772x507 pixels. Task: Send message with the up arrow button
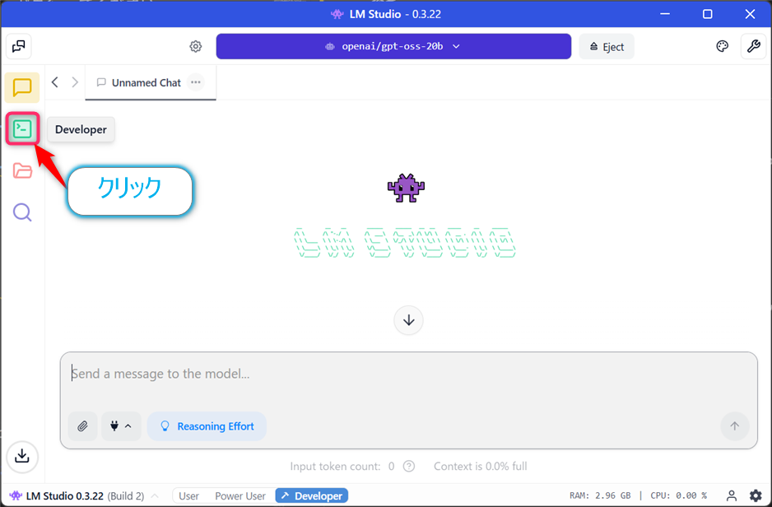tap(735, 426)
